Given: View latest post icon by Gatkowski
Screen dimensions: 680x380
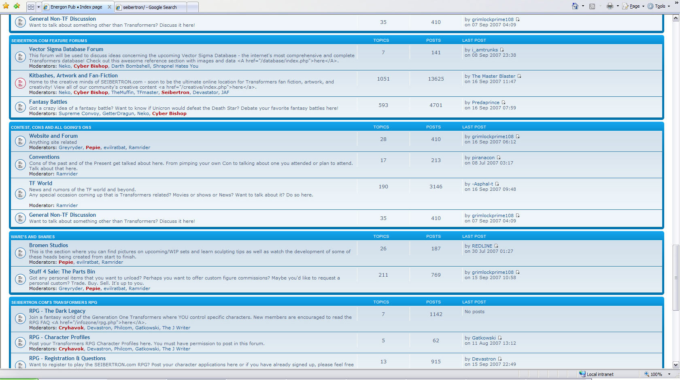Looking at the screenshot, I should [x=500, y=338].
